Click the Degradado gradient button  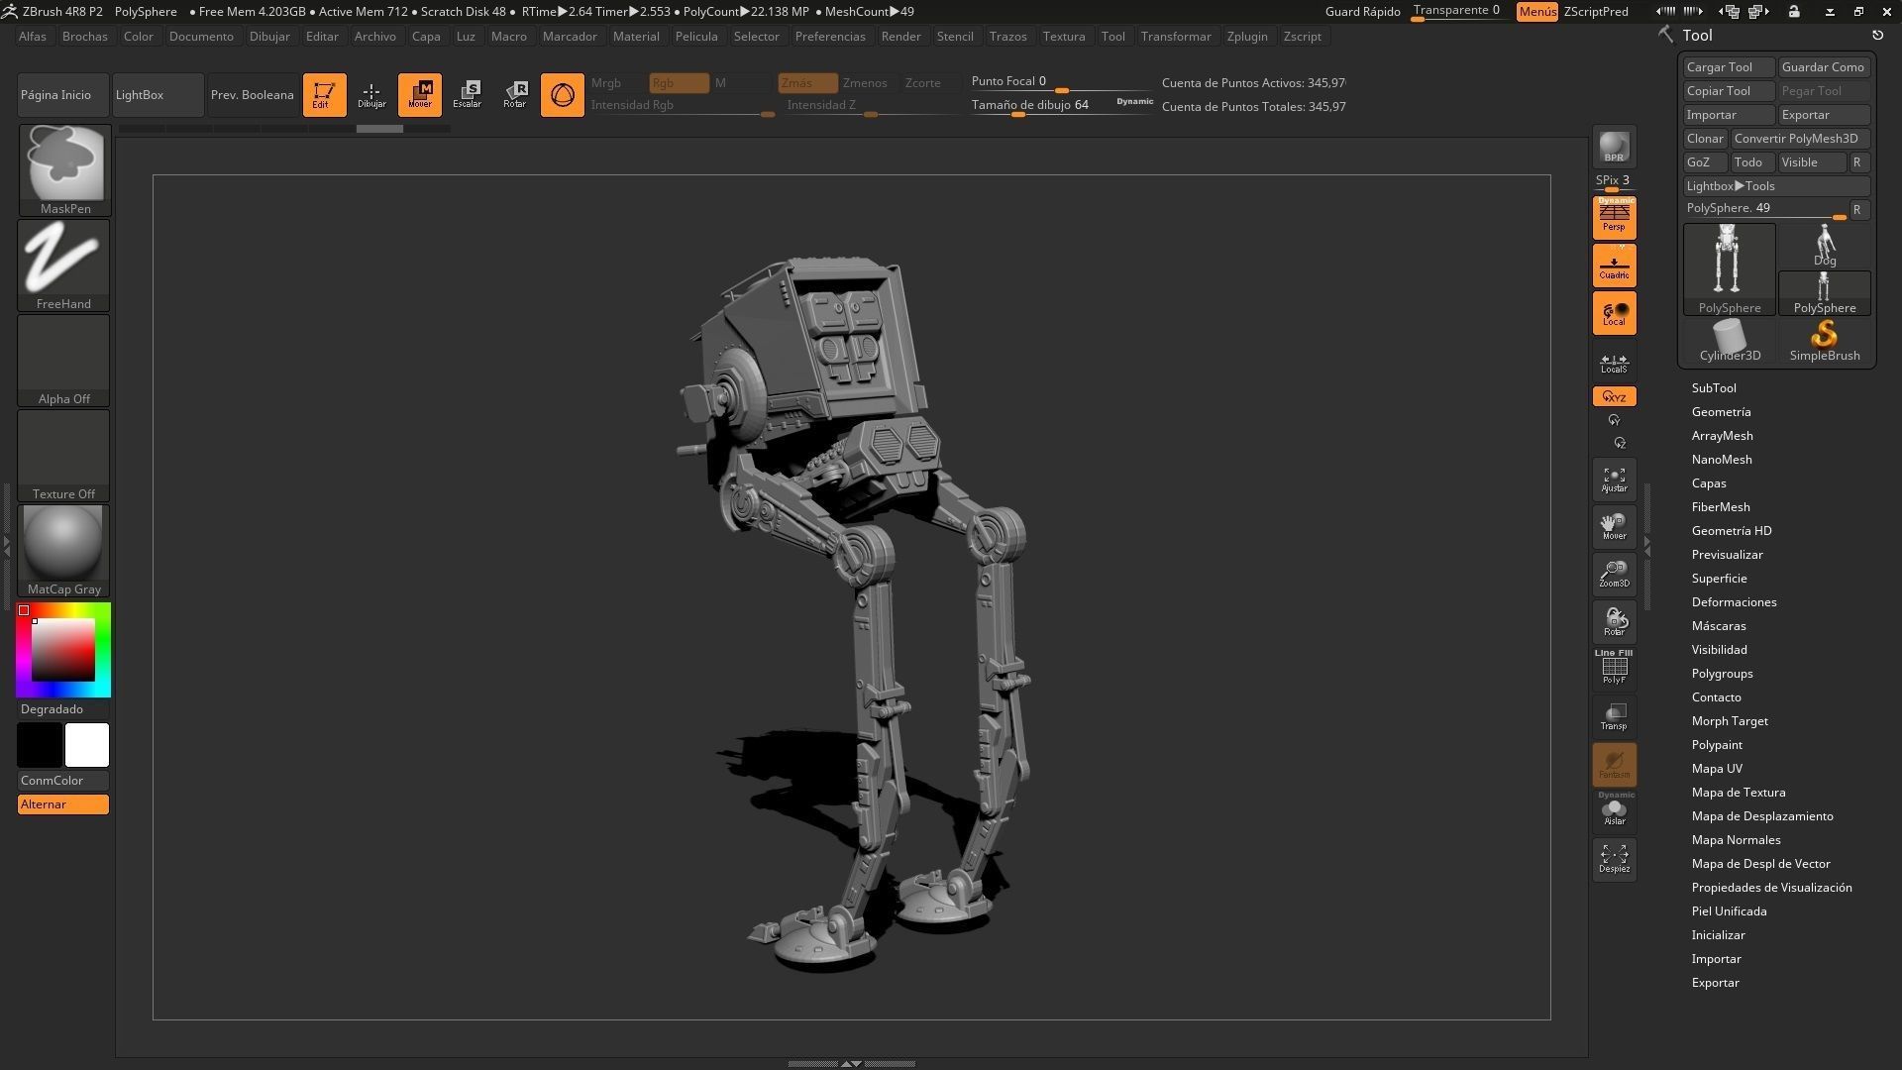63,709
